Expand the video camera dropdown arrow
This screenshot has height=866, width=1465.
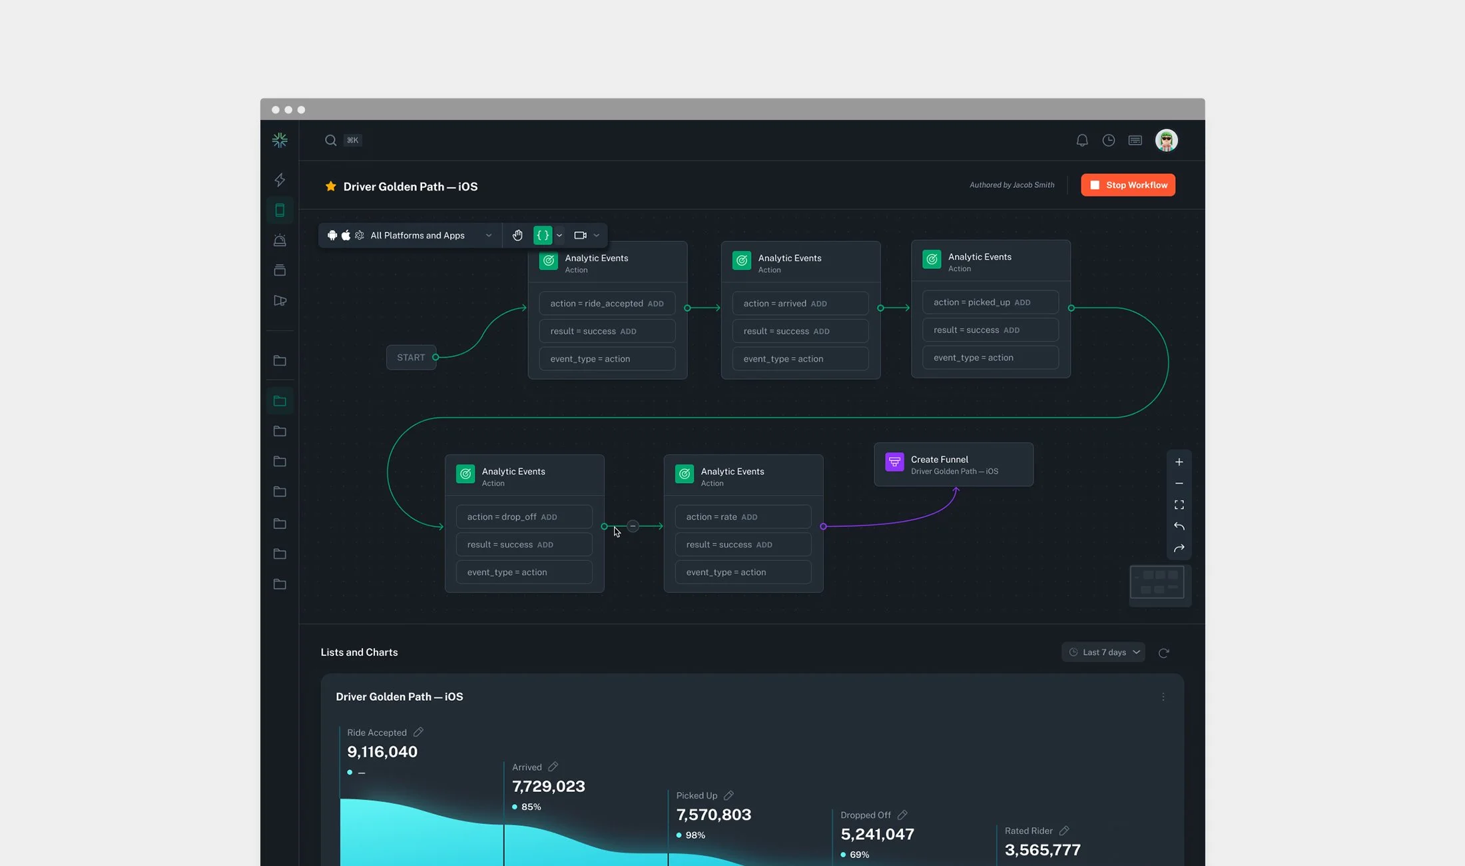(596, 235)
